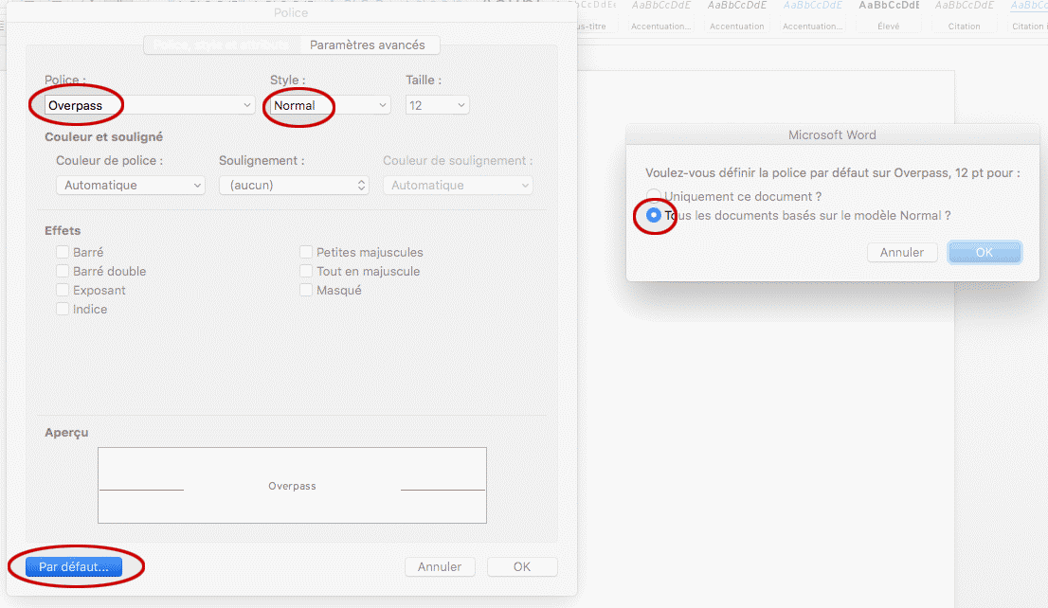
Task: Confirm the Police dialog with OK
Action: [522, 566]
